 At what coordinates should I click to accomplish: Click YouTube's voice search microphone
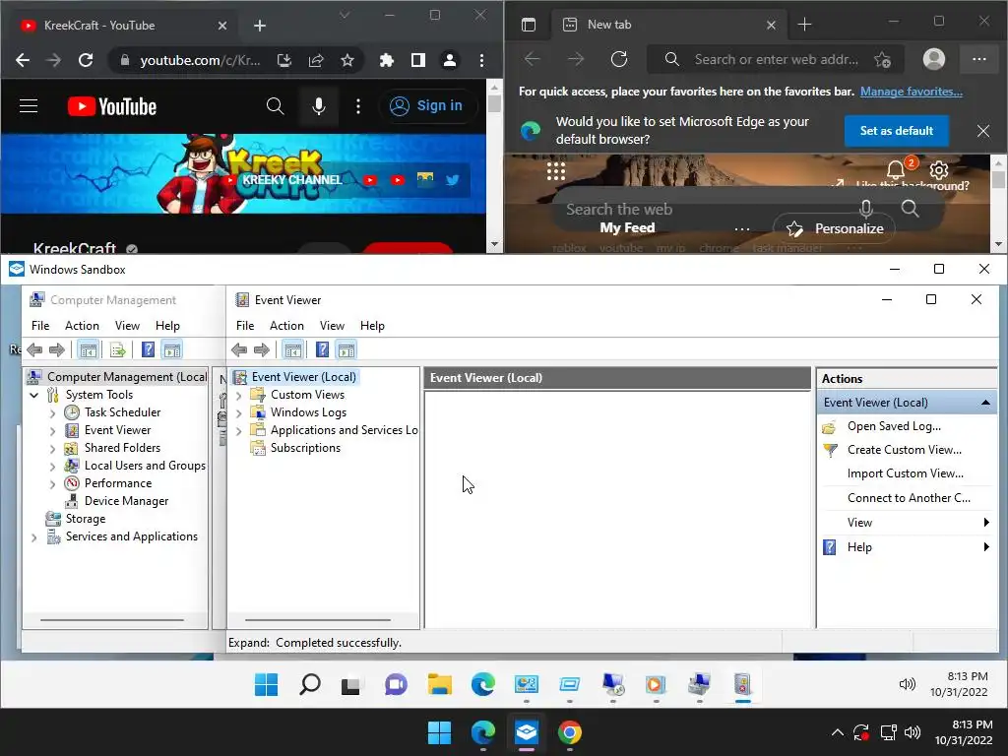[319, 106]
